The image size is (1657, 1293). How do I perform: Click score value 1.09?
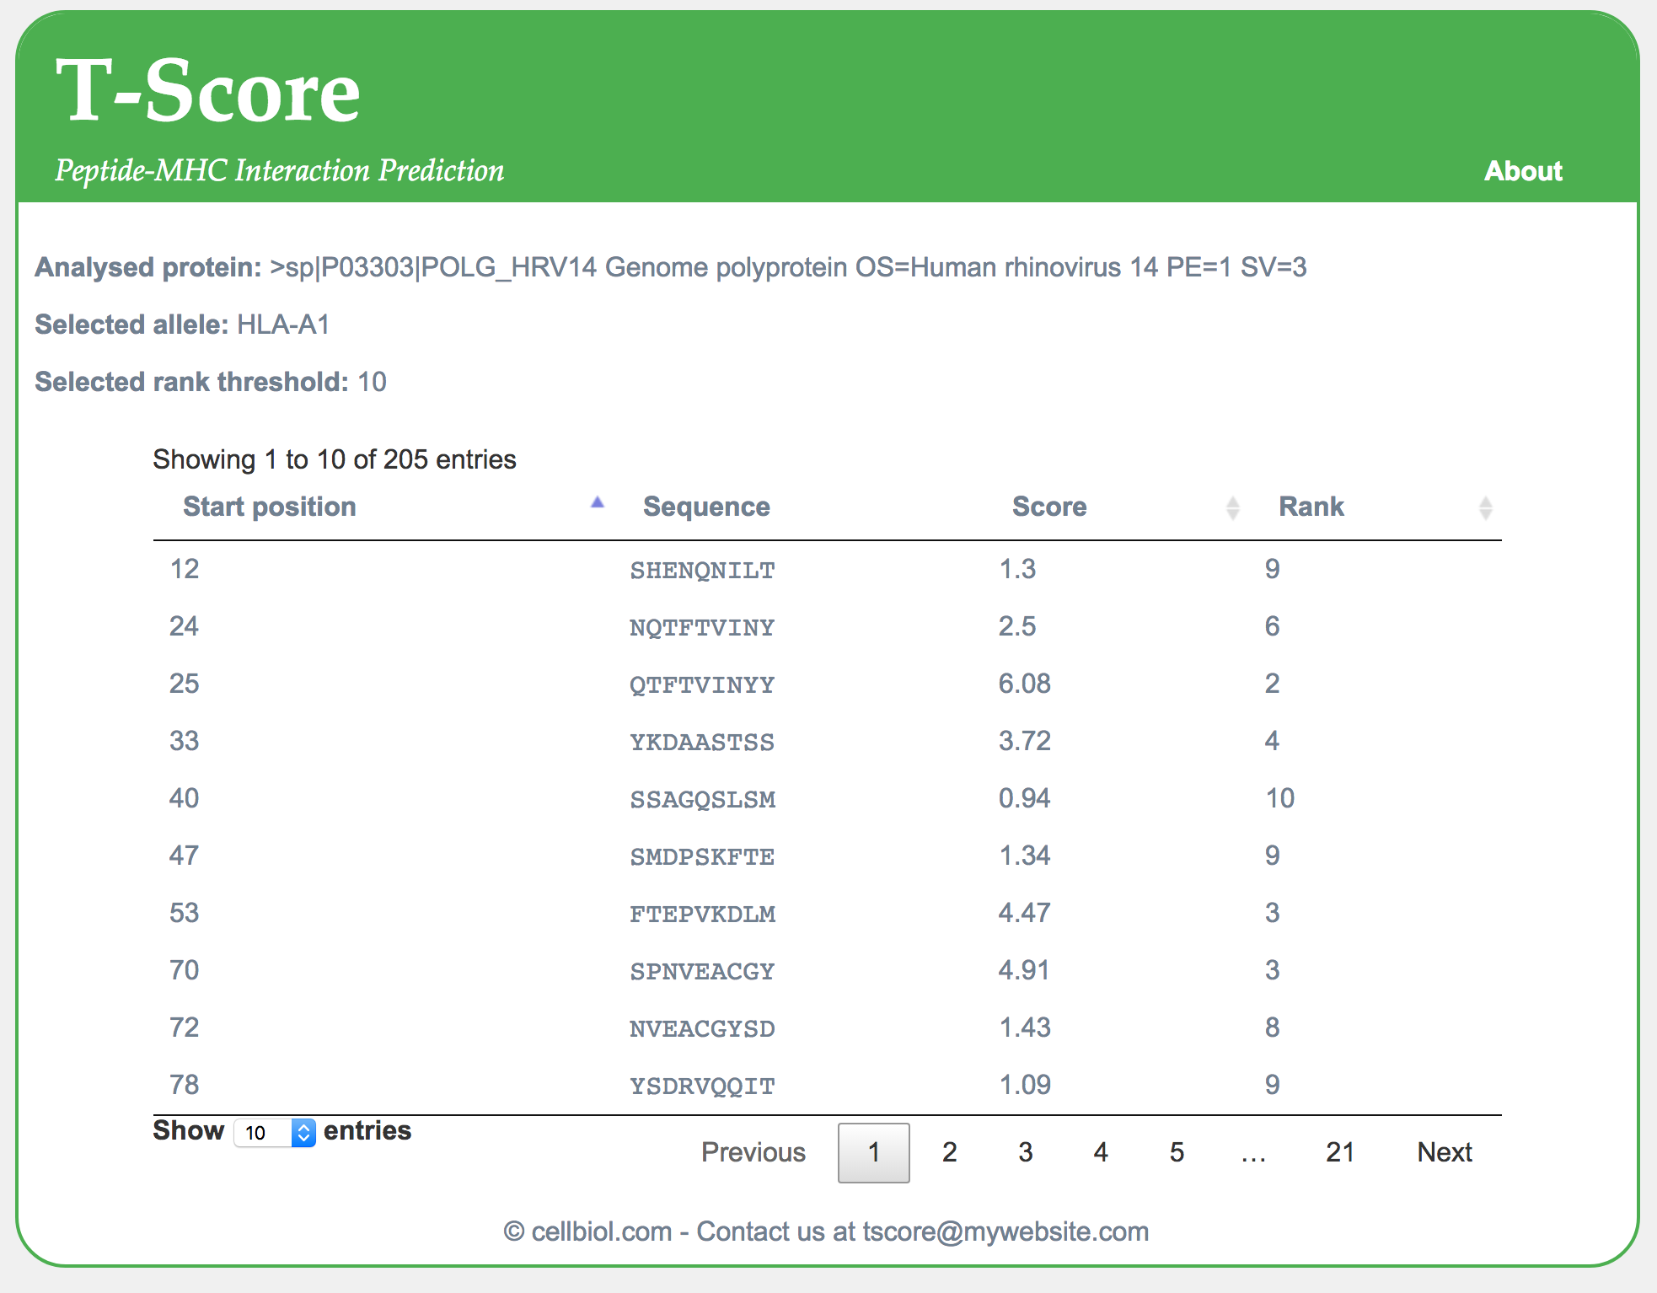tap(1025, 1085)
